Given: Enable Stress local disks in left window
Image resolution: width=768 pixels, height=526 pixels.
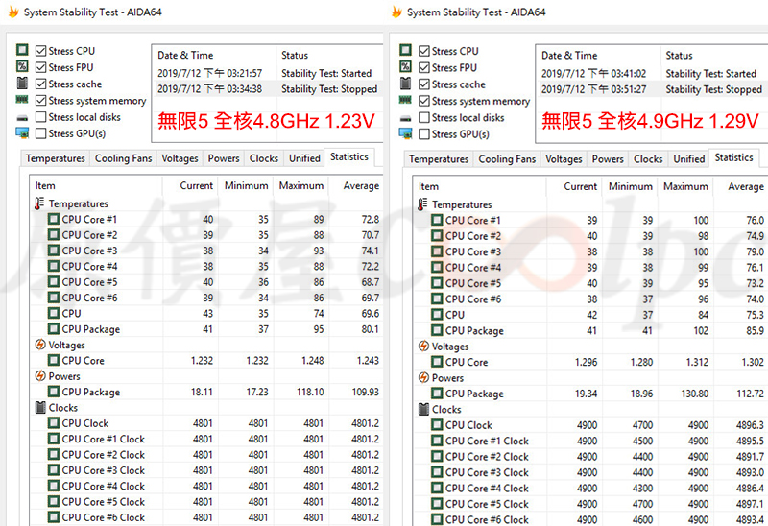Looking at the screenshot, I should 41,116.
